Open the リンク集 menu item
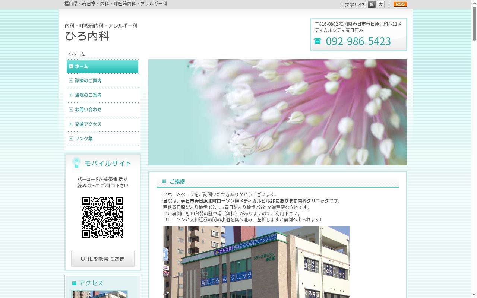 click(x=102, y=139)
